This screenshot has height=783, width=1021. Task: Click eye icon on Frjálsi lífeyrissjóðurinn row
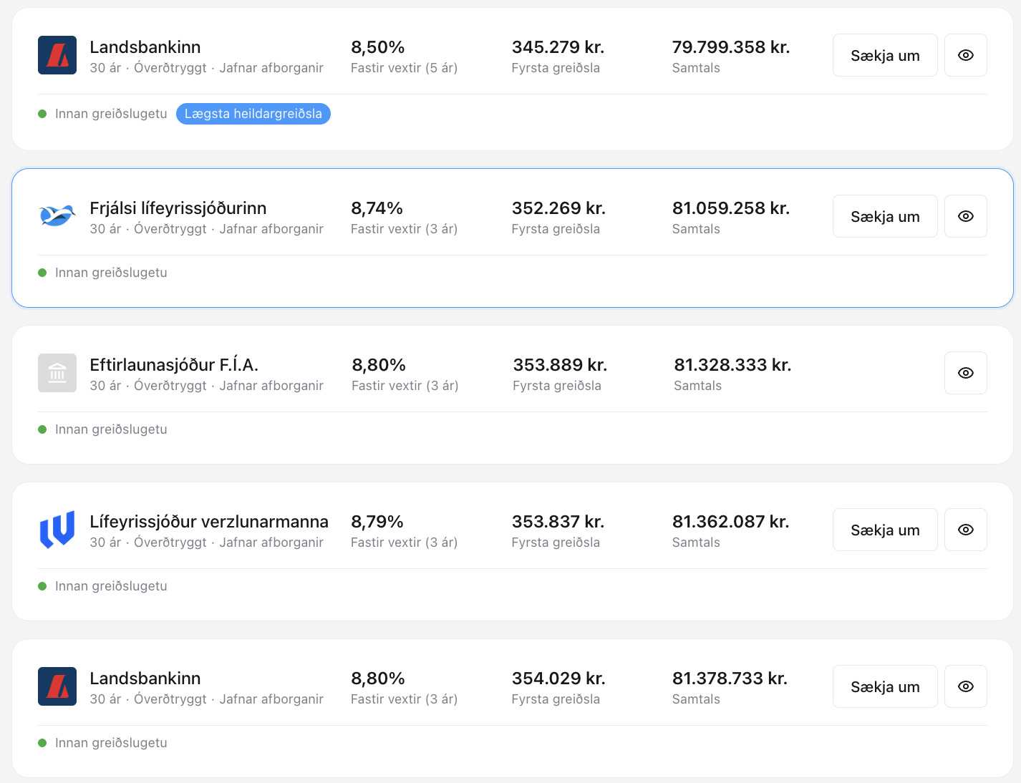click(x=966, y=216)
